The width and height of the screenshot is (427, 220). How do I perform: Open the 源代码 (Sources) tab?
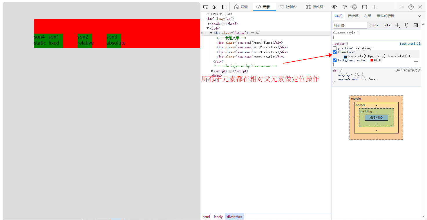[x=315, y=7]
